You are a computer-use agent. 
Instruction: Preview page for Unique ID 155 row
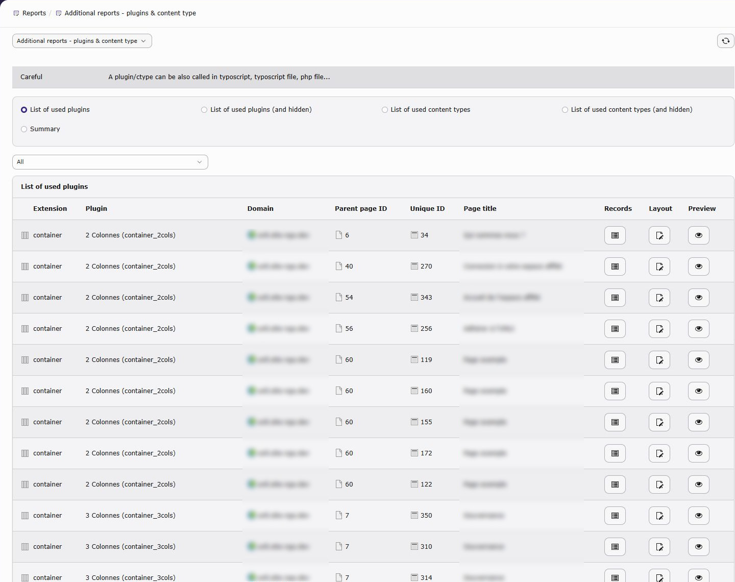pyautogui.click(x=699, y=422)
